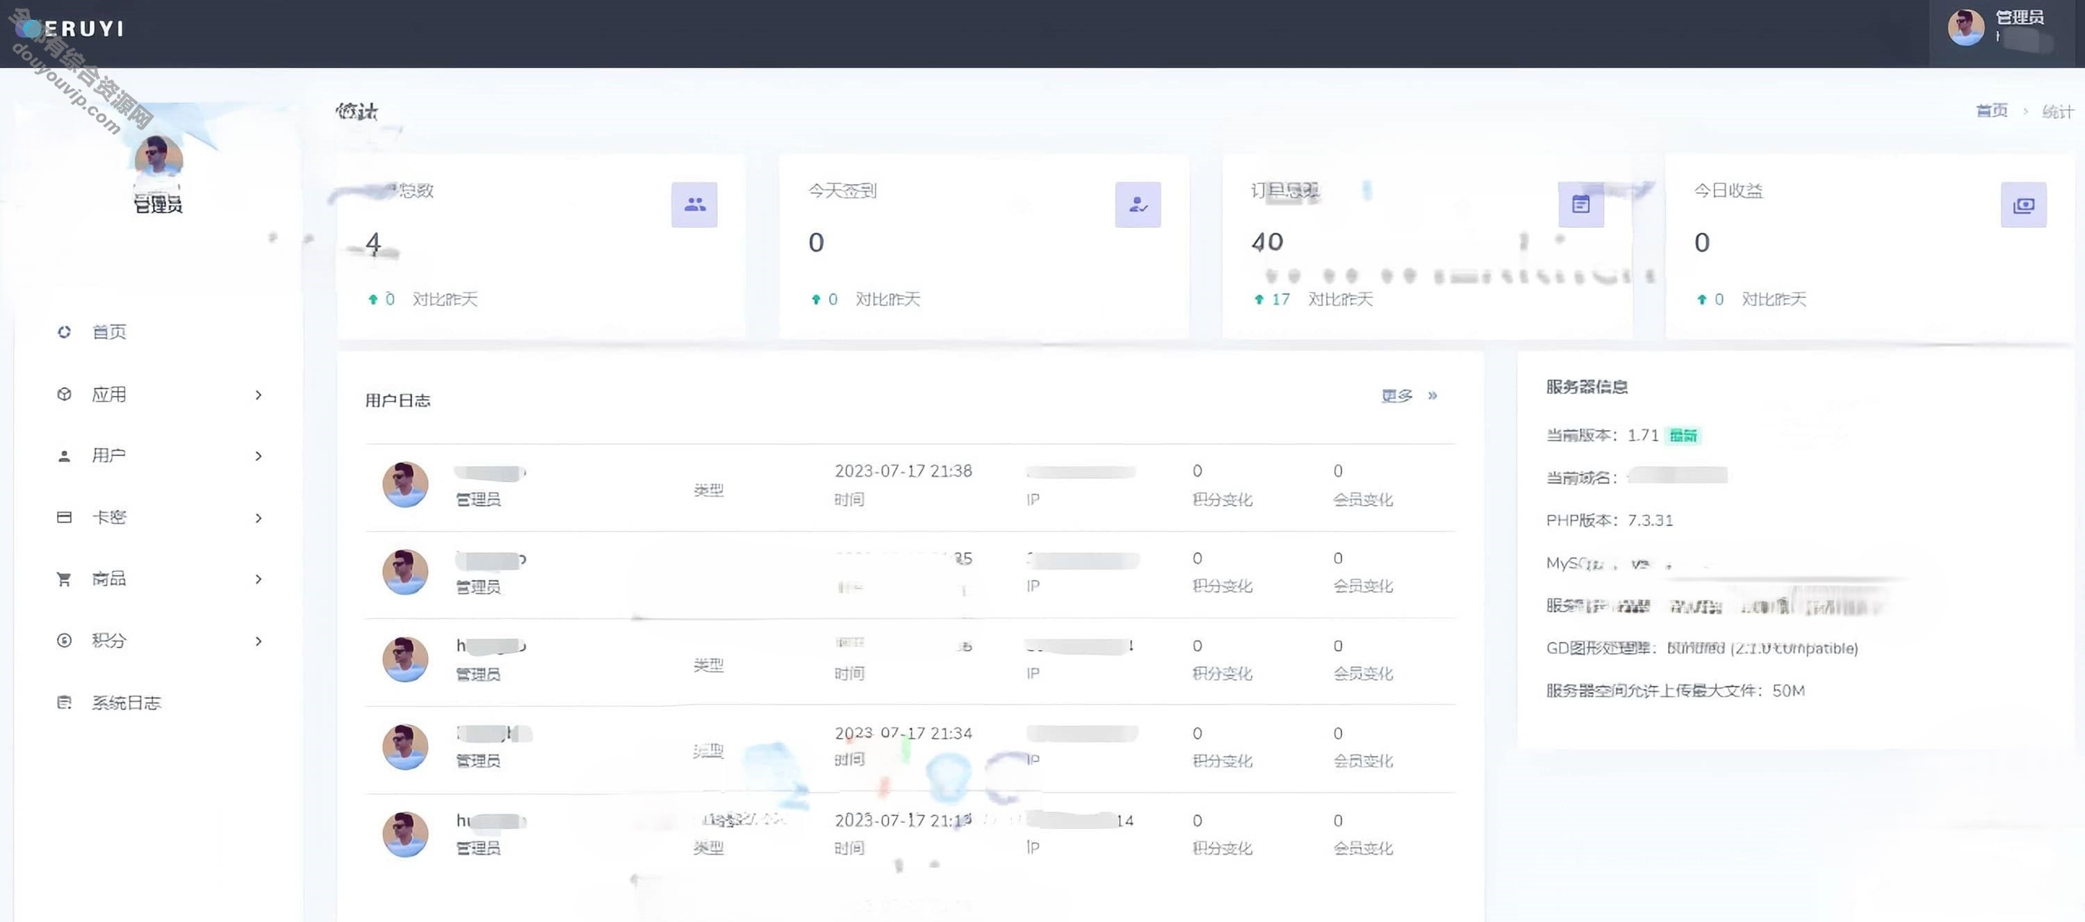The width and height of the screenshot is (2085, 922).
Task: Click the 用户日志 panel heading
Action: click(398, 401)
